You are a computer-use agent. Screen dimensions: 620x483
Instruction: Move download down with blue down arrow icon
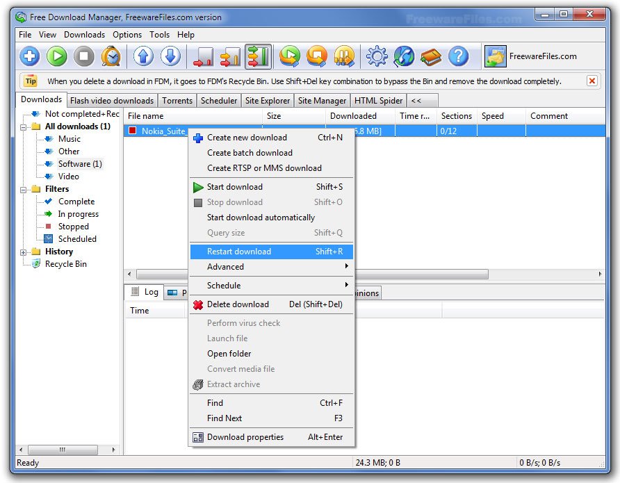tap(170, 56)
